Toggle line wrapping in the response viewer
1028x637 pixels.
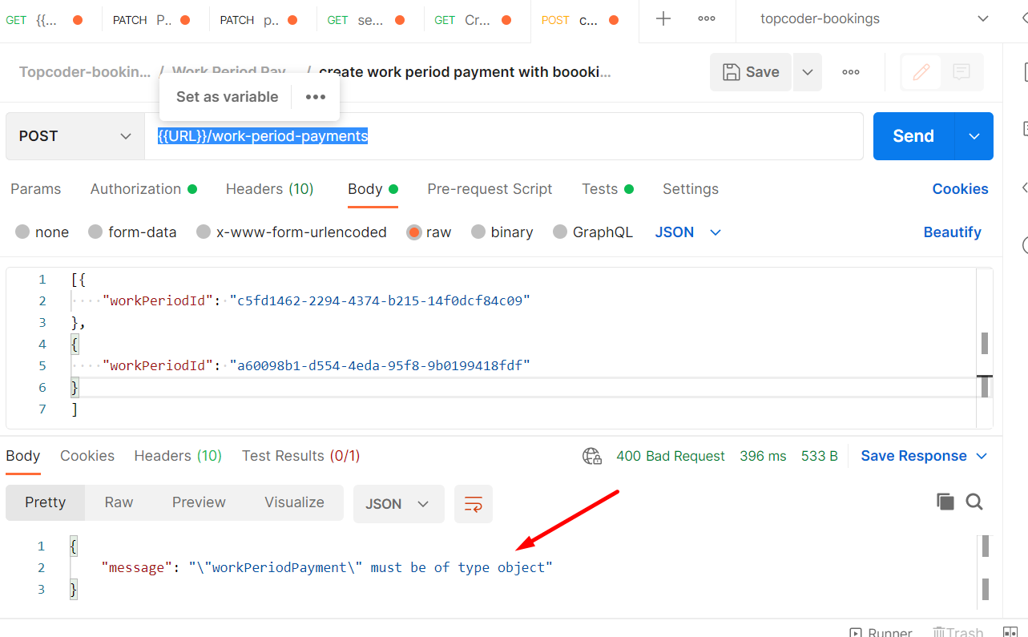473,503
